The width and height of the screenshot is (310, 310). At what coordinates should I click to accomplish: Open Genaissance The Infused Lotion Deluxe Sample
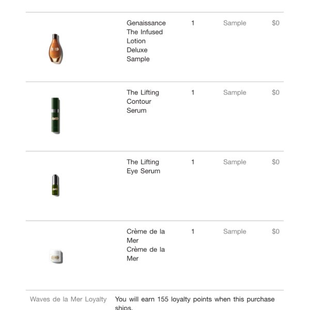point(146,41)
